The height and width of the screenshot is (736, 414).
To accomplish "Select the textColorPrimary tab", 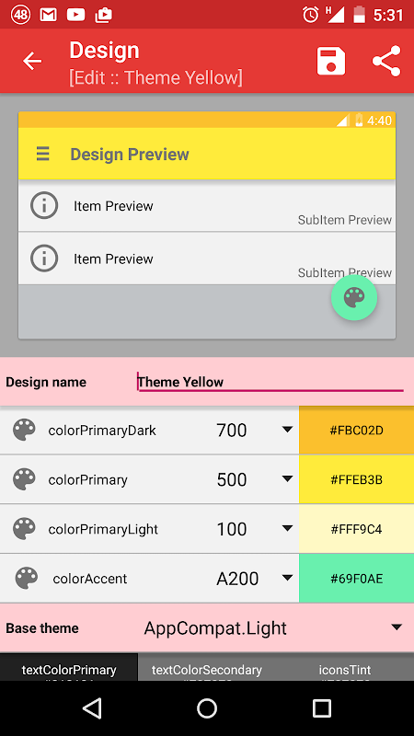I will tap(69, 667).
